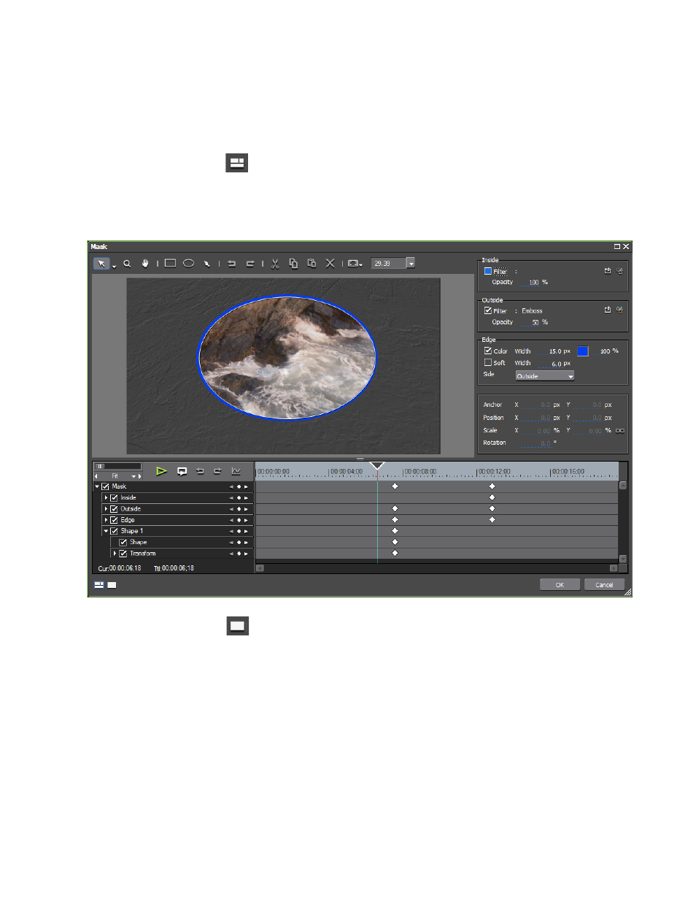This screenshot has height=902, width=696.
Task: Click the redo icon in top toolbar
Action: [x=250, y=264]
